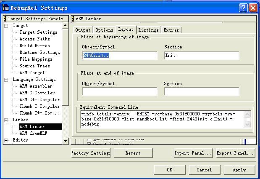Image resolution: width=260 pixels, height=179 pixels.
Task: Open ARM C Compiler settings
Action: click(x=37, y=93)
